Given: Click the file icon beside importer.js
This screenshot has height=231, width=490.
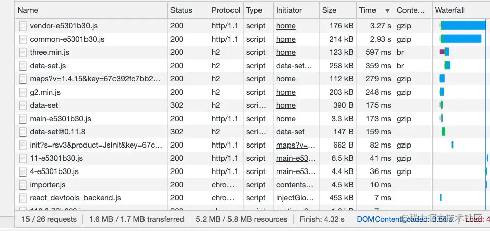Looking at the screenshot, I should tap(22, 185).
